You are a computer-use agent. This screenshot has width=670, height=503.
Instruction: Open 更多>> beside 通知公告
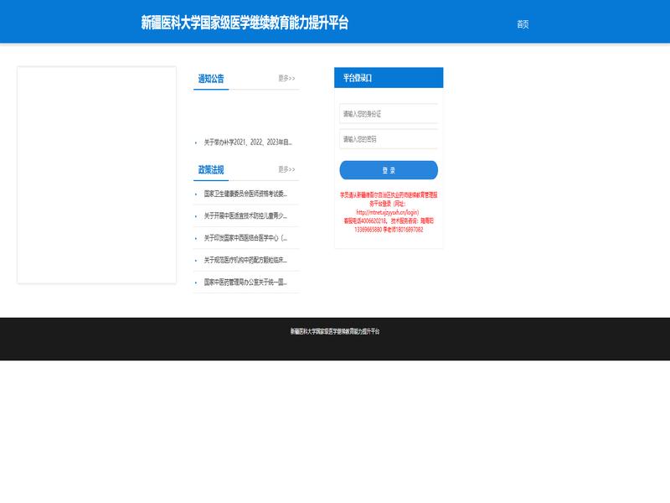[286, 79]
